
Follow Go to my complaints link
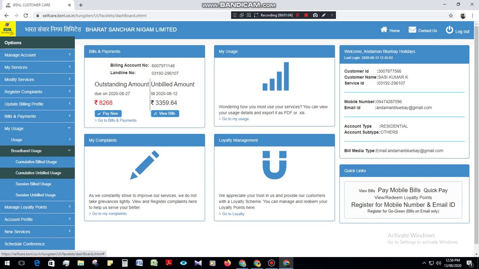point(108,214)
